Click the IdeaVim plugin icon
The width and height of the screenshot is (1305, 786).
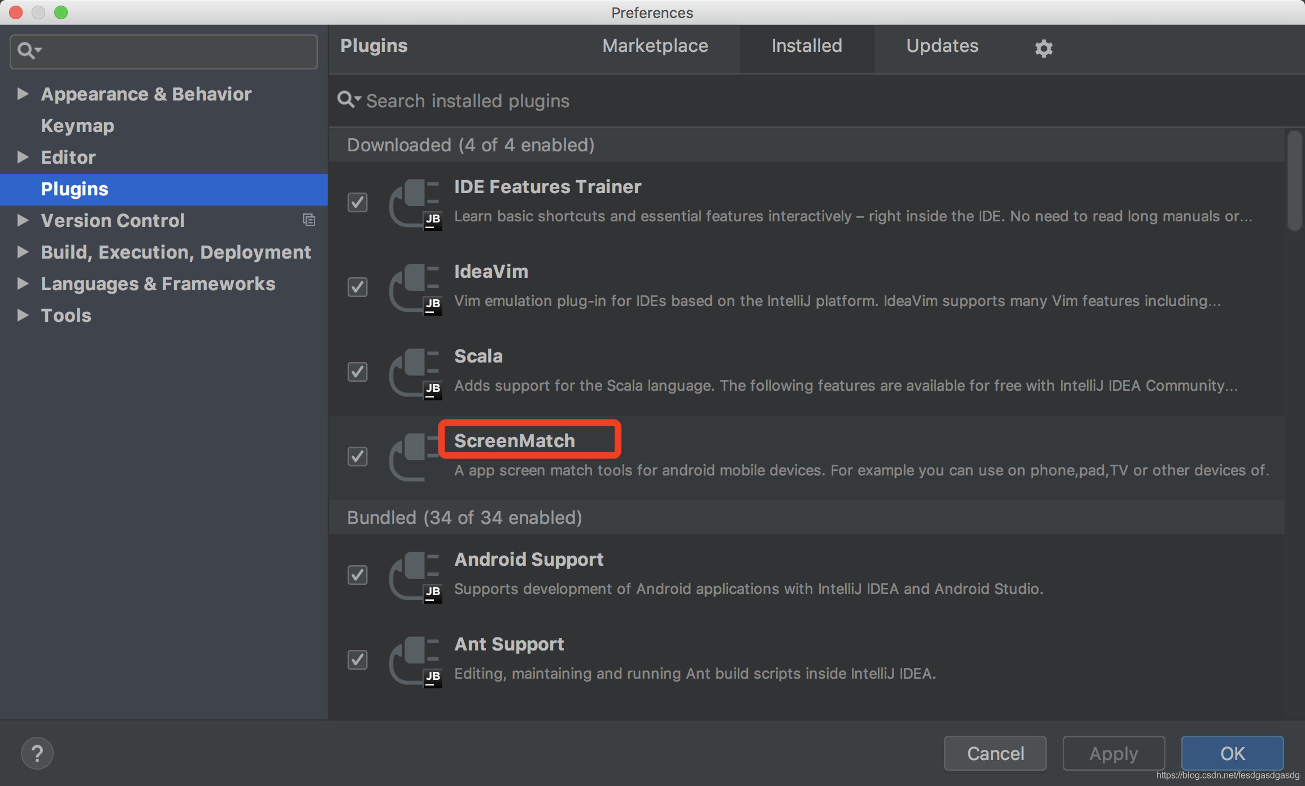pyautogui.click(x=415, y=288)
